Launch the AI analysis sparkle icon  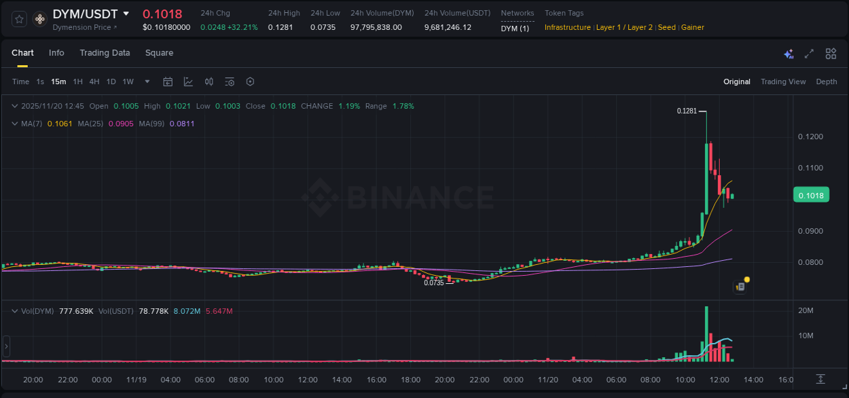pos(788,53)
